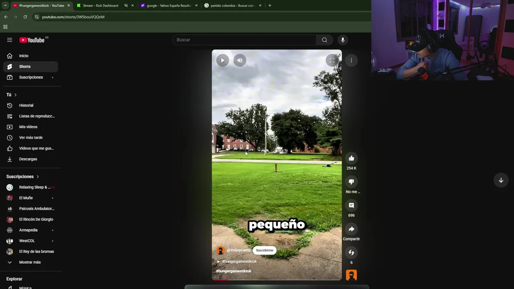Open Vídeos que me gustan
This screenshot has height=289, width=514.
click(x=31, y=148)
